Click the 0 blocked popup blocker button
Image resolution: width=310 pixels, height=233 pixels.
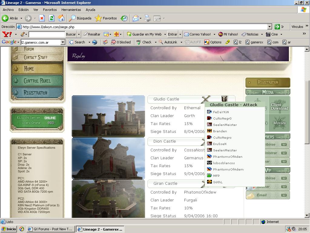[121, 42]
